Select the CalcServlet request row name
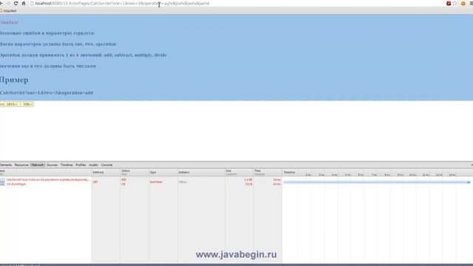 tap(48, 180)
